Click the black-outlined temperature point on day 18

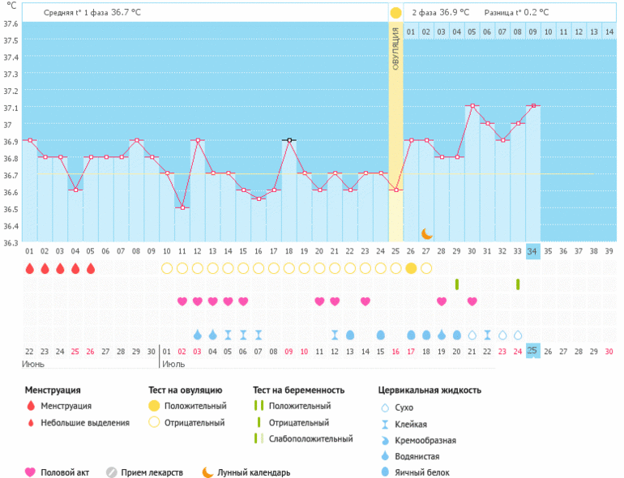[x=288, y=140]
